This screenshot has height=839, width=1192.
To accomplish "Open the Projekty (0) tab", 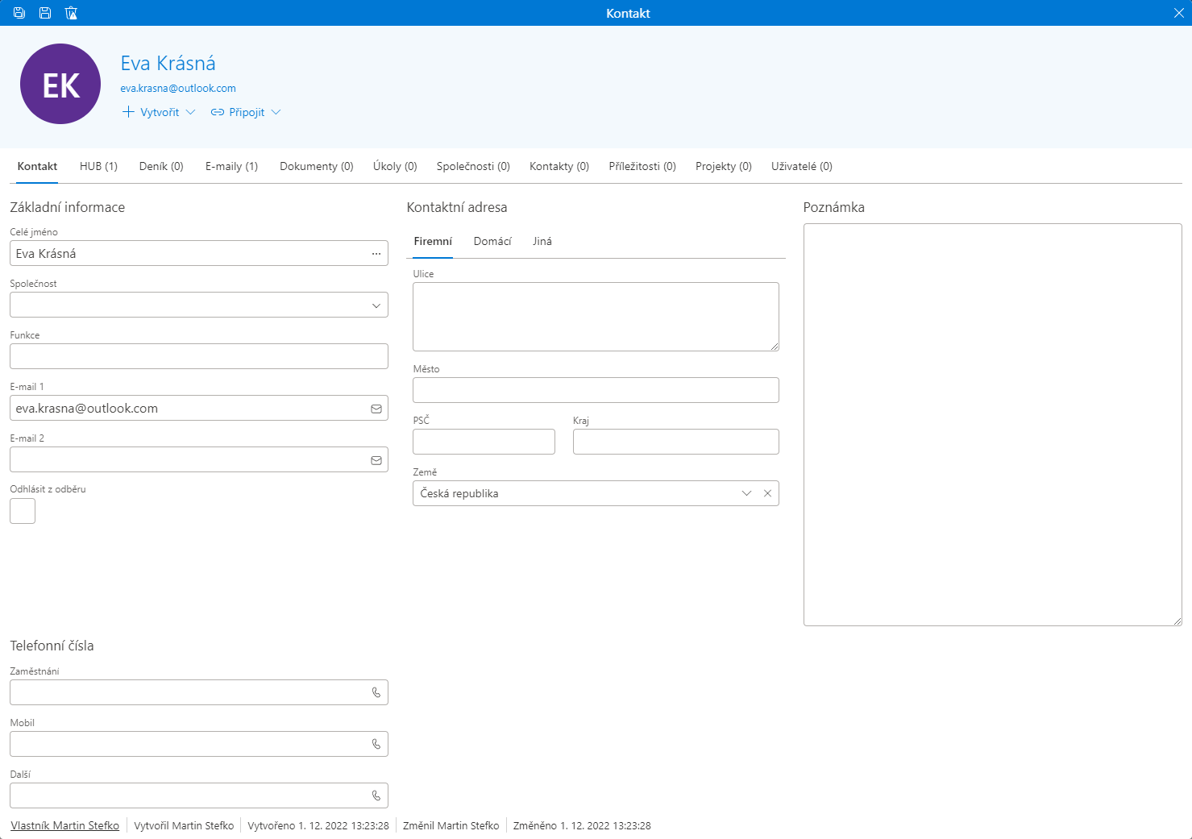I will coord(724,166).
